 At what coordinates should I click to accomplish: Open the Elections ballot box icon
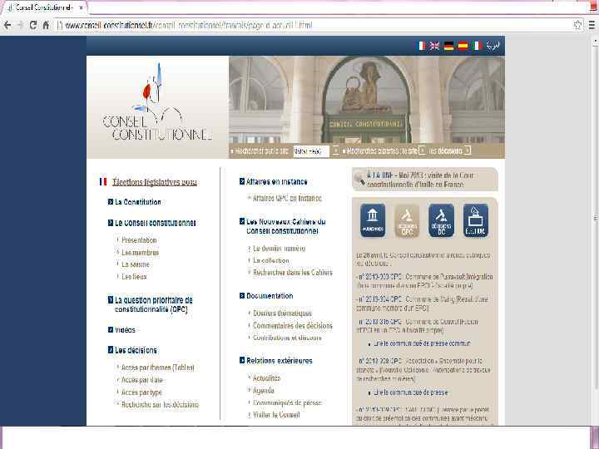tap(476, 220)
